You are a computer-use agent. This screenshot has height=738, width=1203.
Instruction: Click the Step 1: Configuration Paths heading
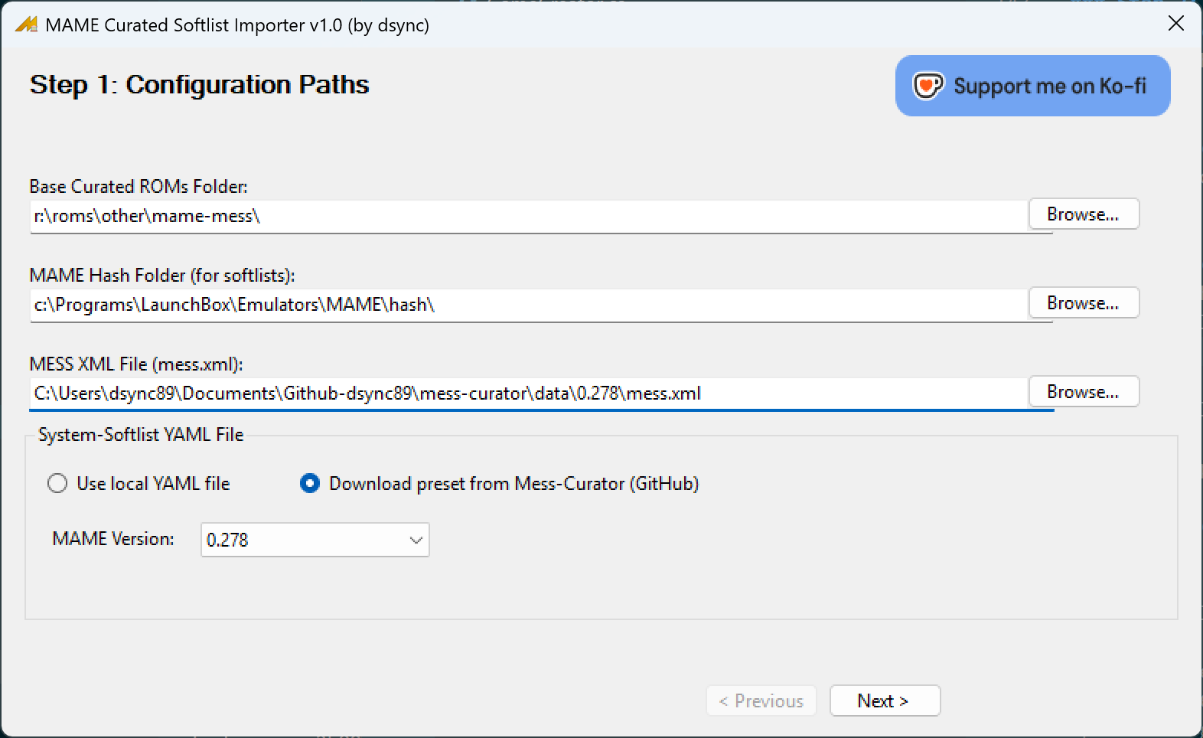click(x=199, y=84)
